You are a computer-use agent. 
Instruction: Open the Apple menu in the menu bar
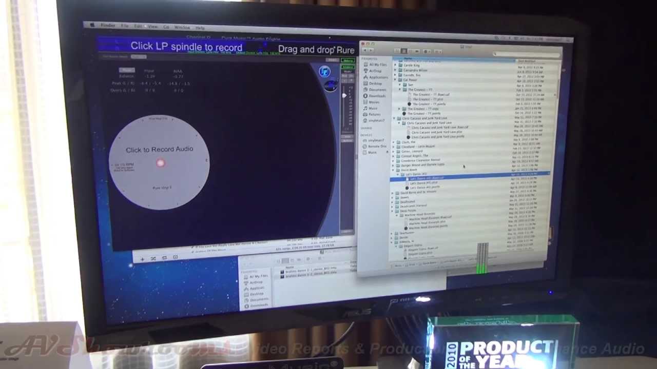(x=93, y=25)
